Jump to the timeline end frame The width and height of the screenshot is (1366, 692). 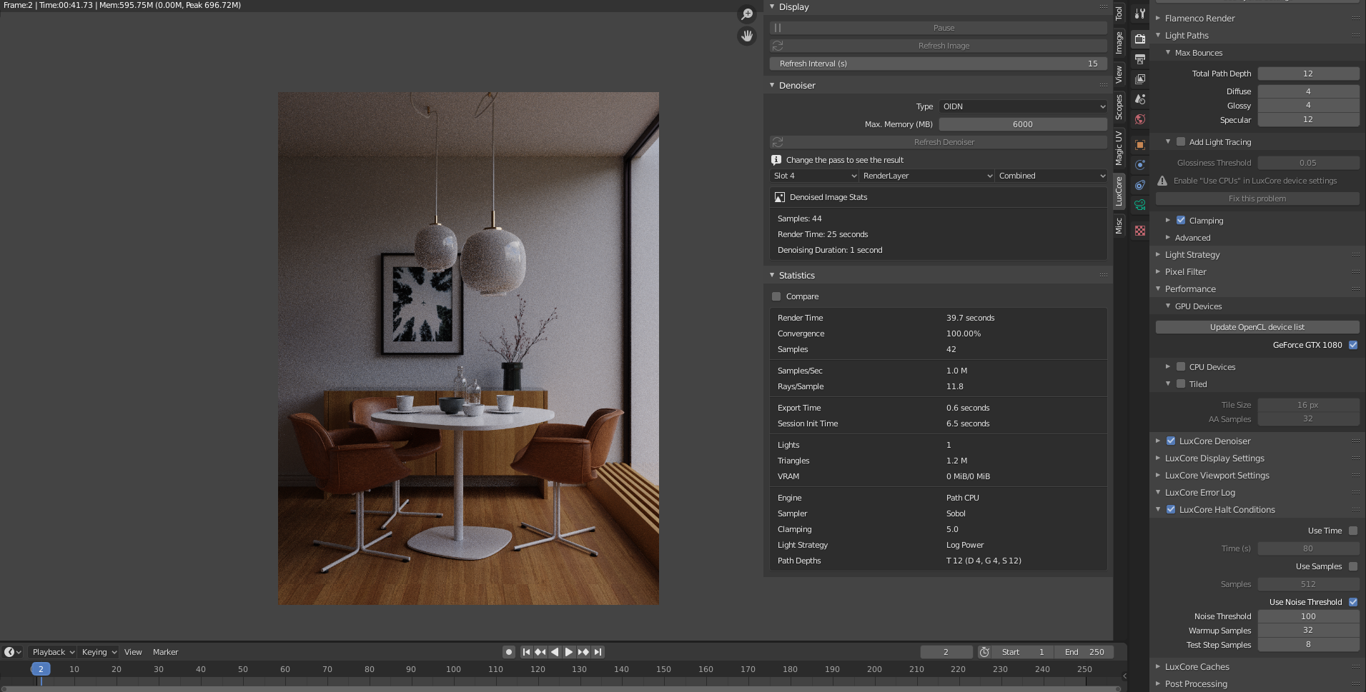[x=598, y=652]
